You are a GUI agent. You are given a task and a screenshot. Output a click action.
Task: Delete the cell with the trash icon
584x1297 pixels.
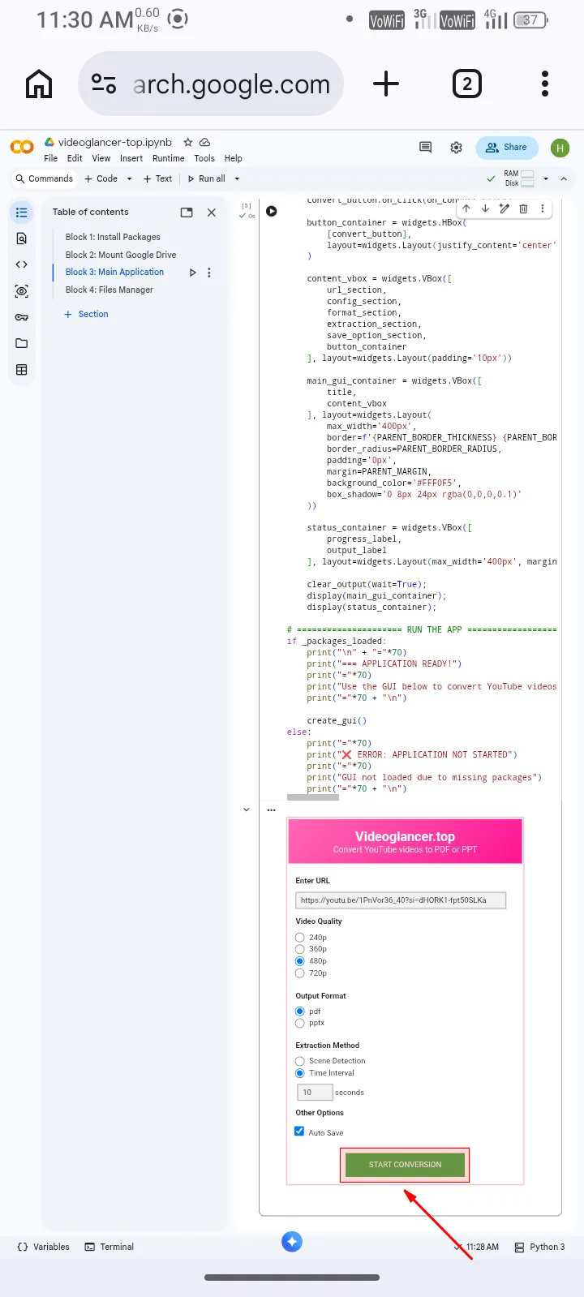pyautogui.click(x=523, y=208)
